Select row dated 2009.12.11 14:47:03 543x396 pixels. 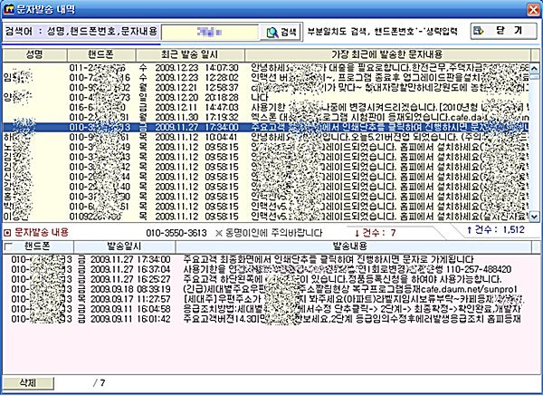(x=266, y=107)
